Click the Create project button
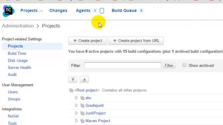223x125 pixels. click(x=87, y=41)
